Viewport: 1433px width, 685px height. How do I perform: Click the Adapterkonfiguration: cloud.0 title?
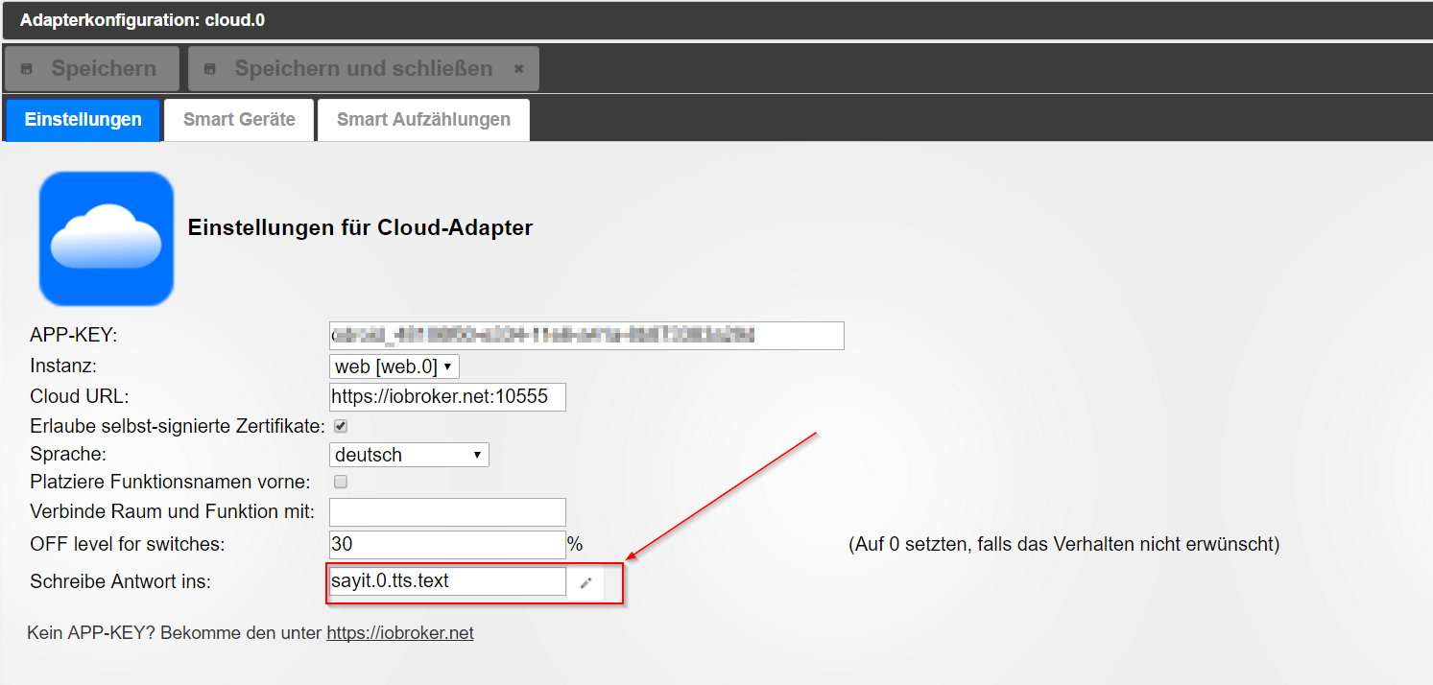[x=142, y=19]
